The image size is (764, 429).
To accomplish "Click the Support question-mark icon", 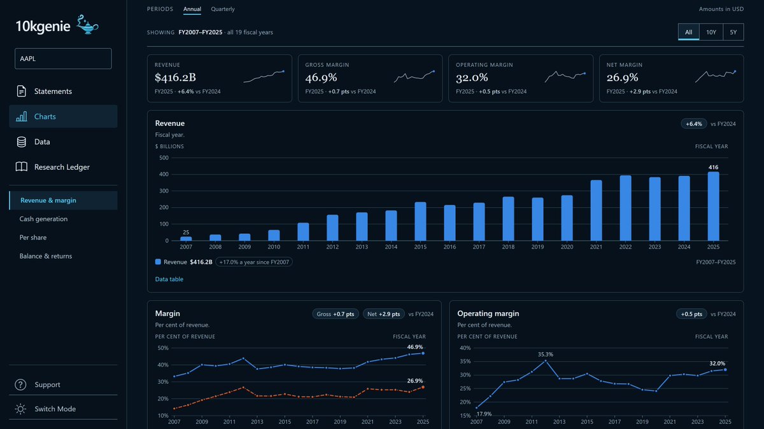I will [21, 385].
